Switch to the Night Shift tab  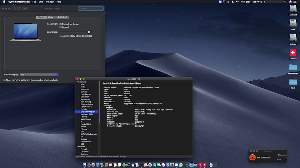pos(62,17)
